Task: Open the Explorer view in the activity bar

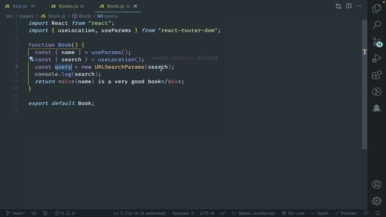Action: click(x=376, y=8)
